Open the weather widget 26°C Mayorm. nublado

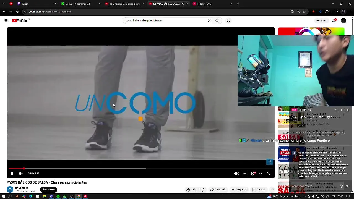click(283, 196)
